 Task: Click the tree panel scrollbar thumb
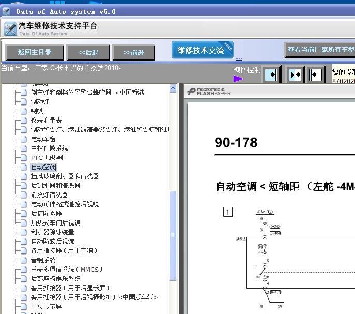tap(173, 235)
